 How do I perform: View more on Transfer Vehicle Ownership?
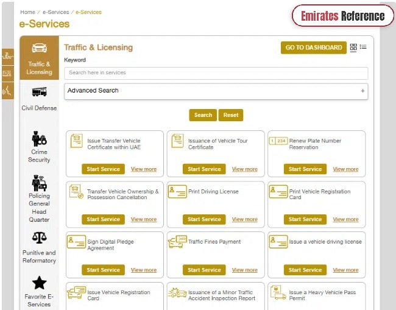(144, 219)
